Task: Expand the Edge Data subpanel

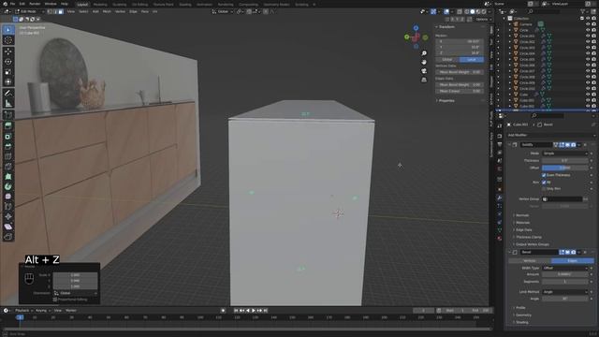Action: (x=523, y=230)
